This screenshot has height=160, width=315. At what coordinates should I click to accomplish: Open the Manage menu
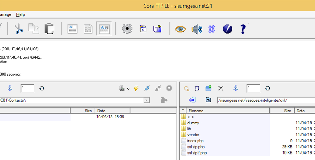(x=5, y=15)
